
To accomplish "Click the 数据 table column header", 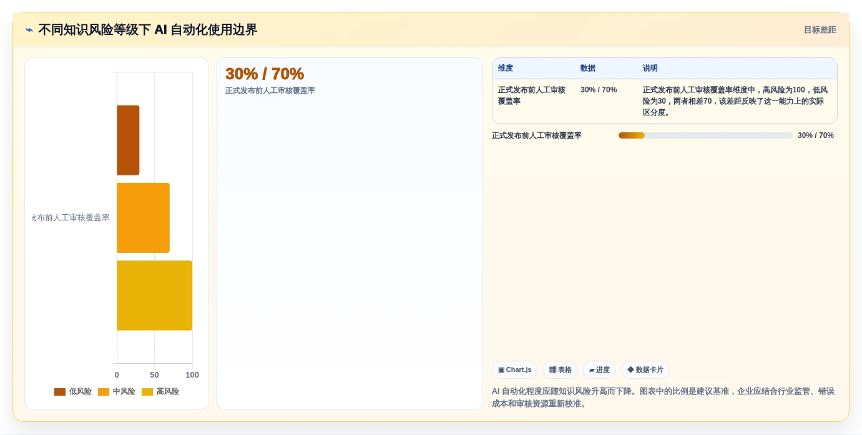I will point(588,68).
